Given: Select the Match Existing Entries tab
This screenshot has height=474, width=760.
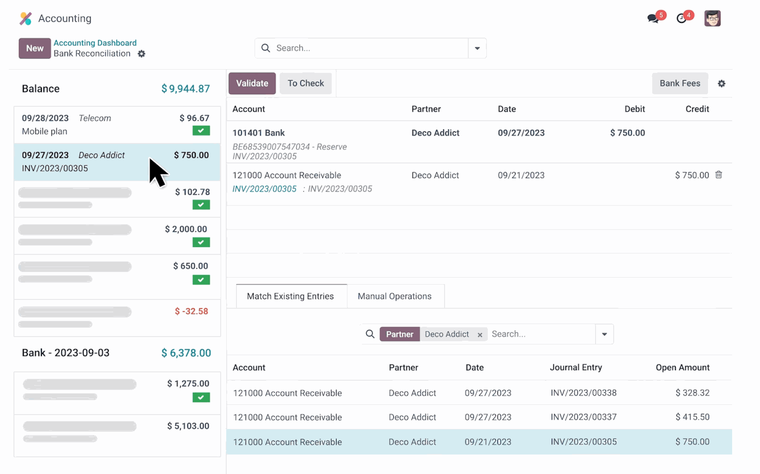Looking at the screenshot, I should pos(290,296).
